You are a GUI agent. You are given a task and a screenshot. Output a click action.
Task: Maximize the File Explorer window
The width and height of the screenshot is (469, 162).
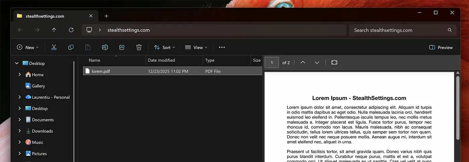(435, 13)
